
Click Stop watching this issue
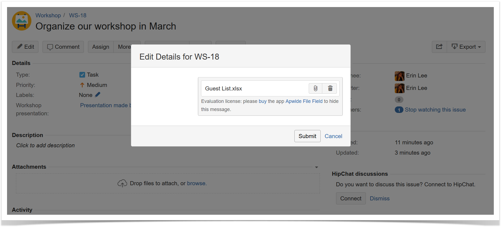tap(435, 110)
